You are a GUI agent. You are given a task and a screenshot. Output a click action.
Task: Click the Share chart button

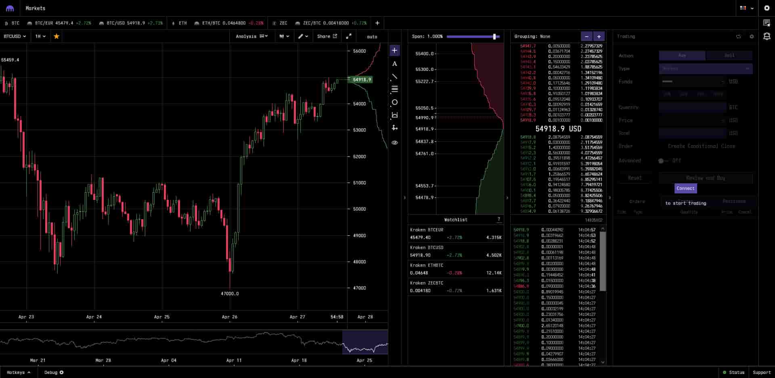[x=327, y=36]
